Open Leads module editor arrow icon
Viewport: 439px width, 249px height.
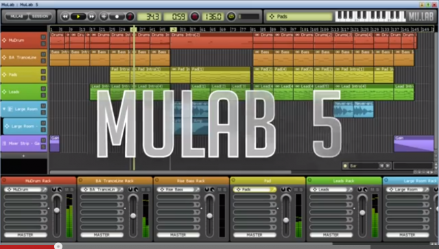[350, 189]
